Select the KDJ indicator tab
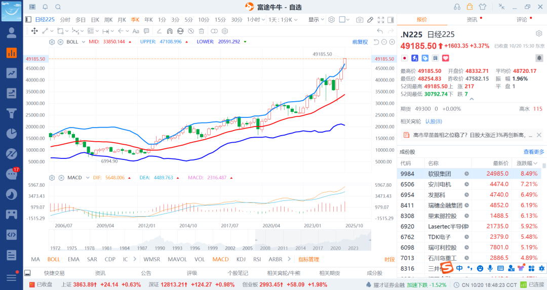Screen dimensions: 547x290 pyautogui.click(x=241, y=259)
